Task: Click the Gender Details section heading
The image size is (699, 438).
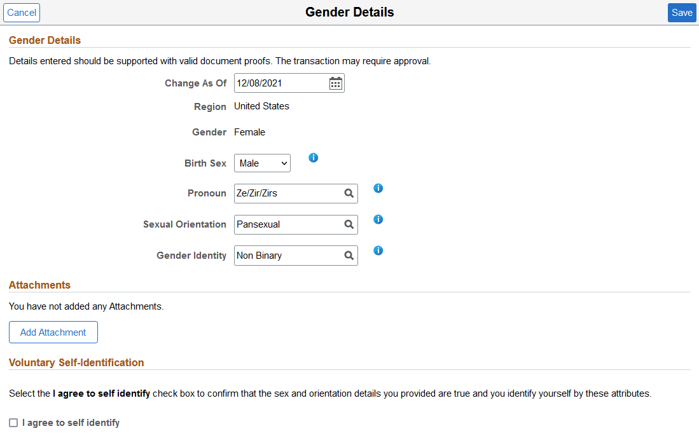Action: 45,40
